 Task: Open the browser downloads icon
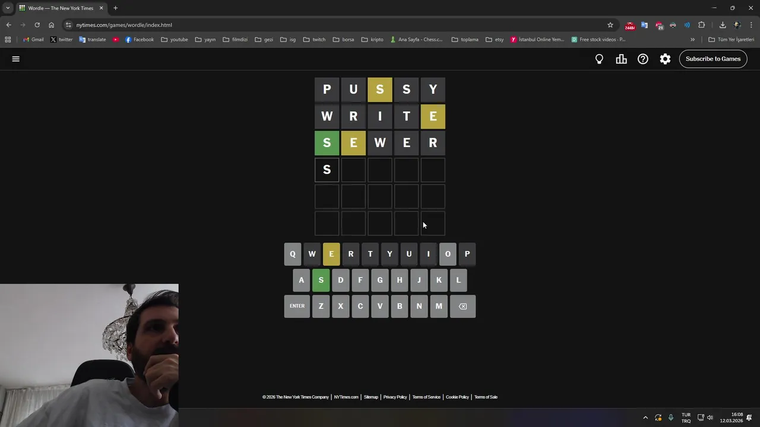point(723,25)
